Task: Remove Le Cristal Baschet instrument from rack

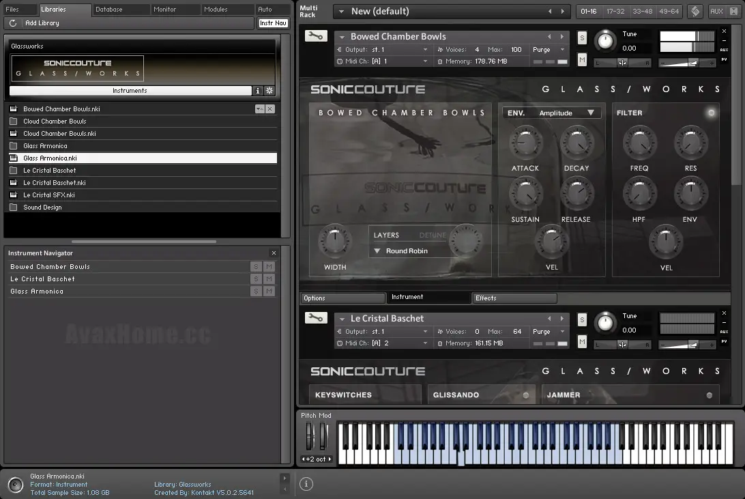Action: [x=724, y=313]
